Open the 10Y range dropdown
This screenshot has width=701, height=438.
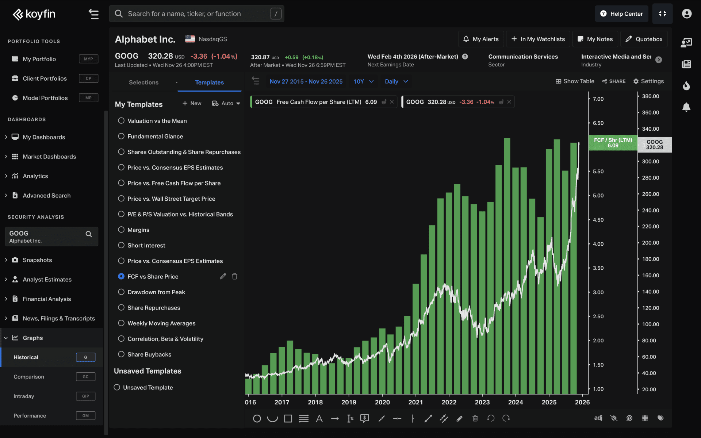tap(363, 81)
